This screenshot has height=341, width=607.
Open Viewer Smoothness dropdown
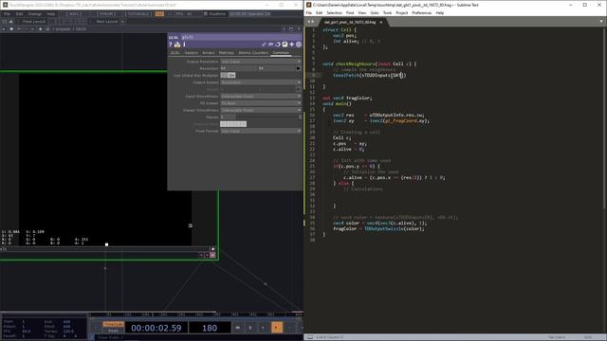click(261, 110)
